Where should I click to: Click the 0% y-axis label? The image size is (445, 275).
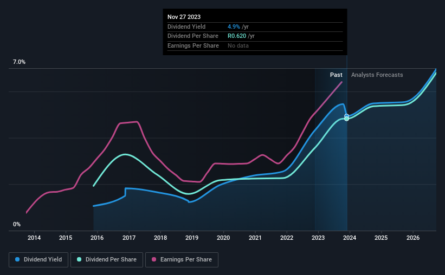17,224
